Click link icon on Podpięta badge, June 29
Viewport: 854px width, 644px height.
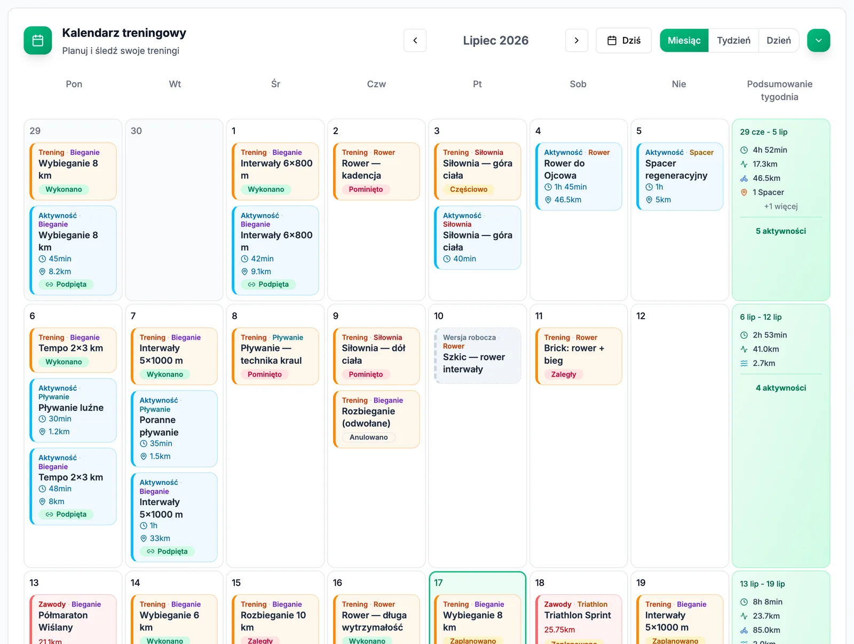point(50,285)
